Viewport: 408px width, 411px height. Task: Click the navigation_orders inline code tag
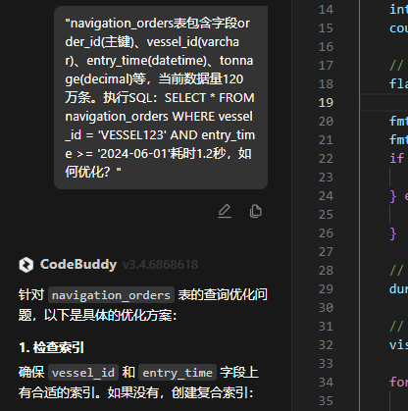(111, 295)
